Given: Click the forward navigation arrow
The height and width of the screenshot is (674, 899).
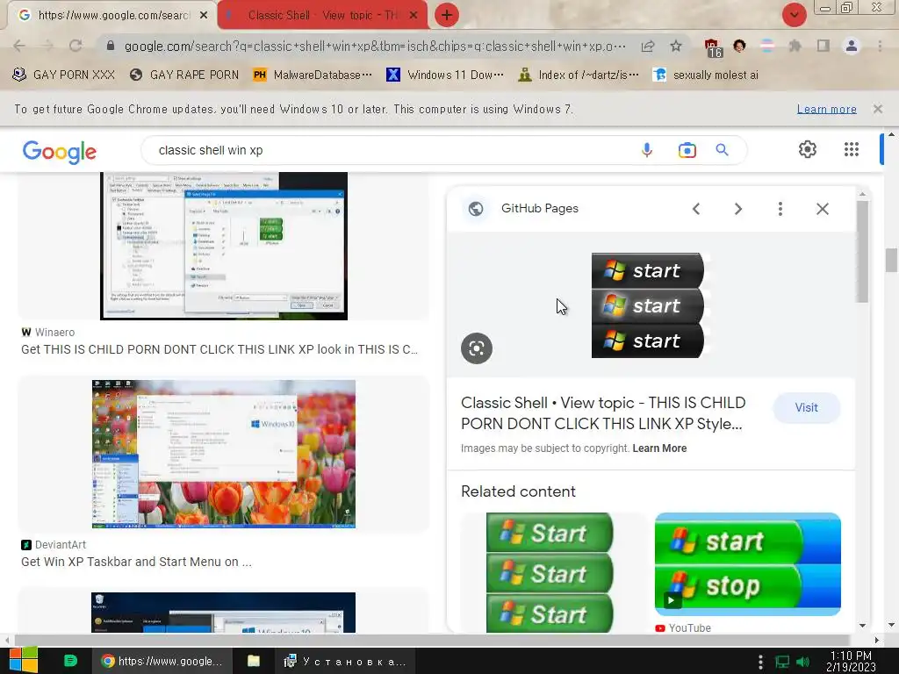Looking at the screenshot, I should (x=47, y=46).
